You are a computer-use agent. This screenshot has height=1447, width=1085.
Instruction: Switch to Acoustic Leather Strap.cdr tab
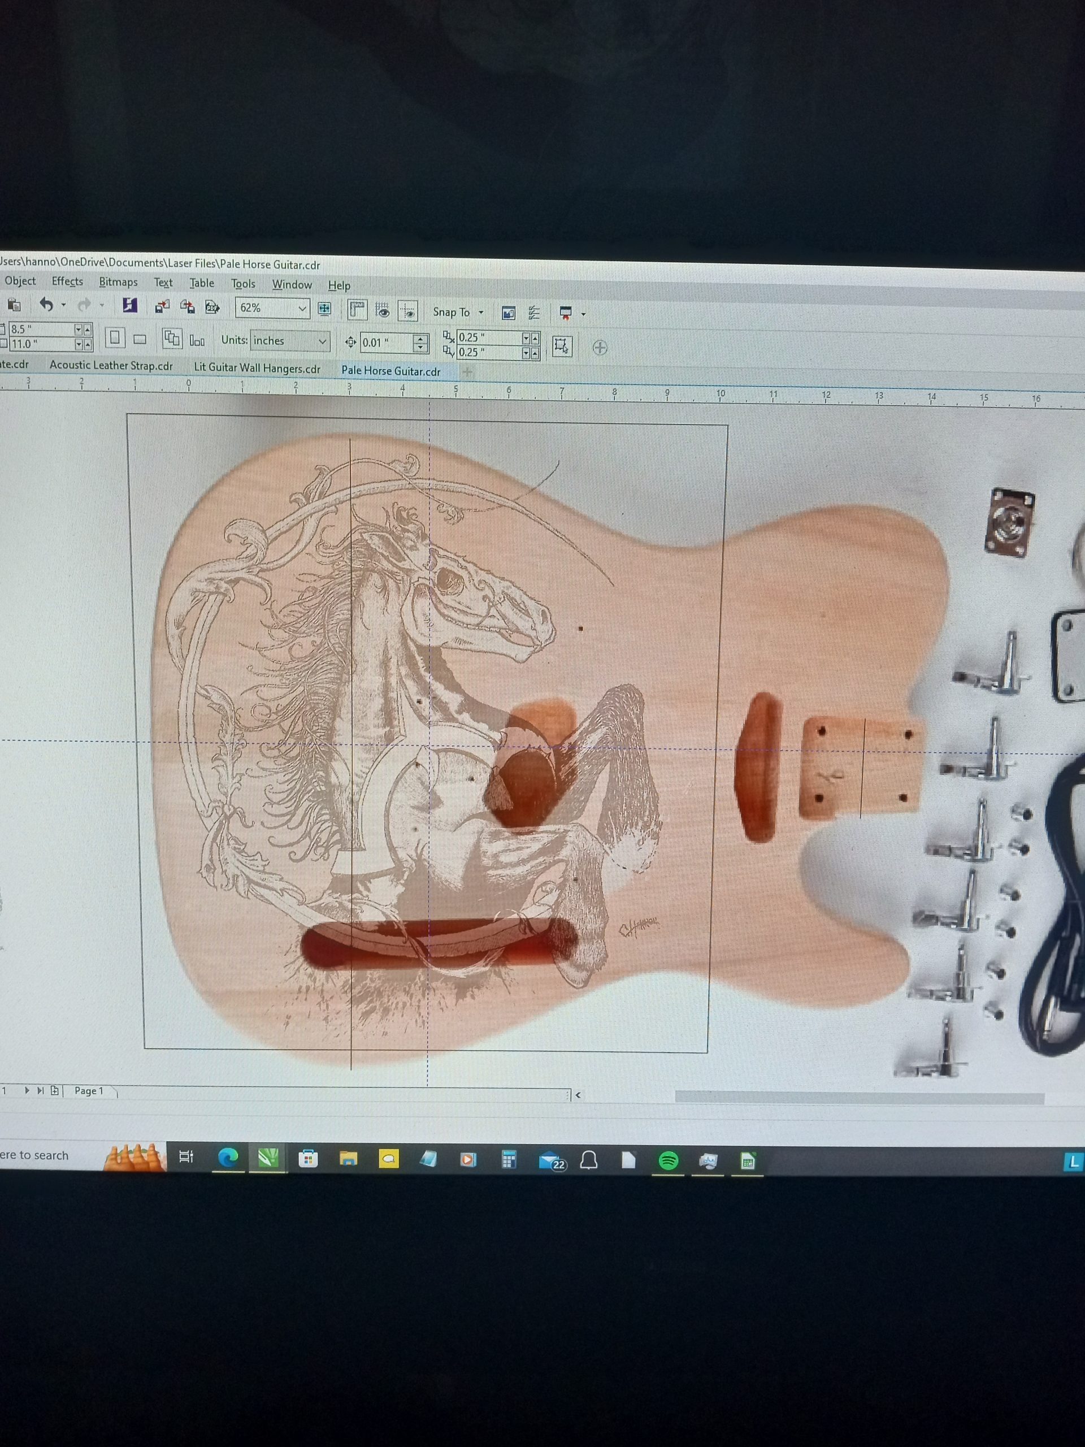pyautogui.click(x=111, y=365)
